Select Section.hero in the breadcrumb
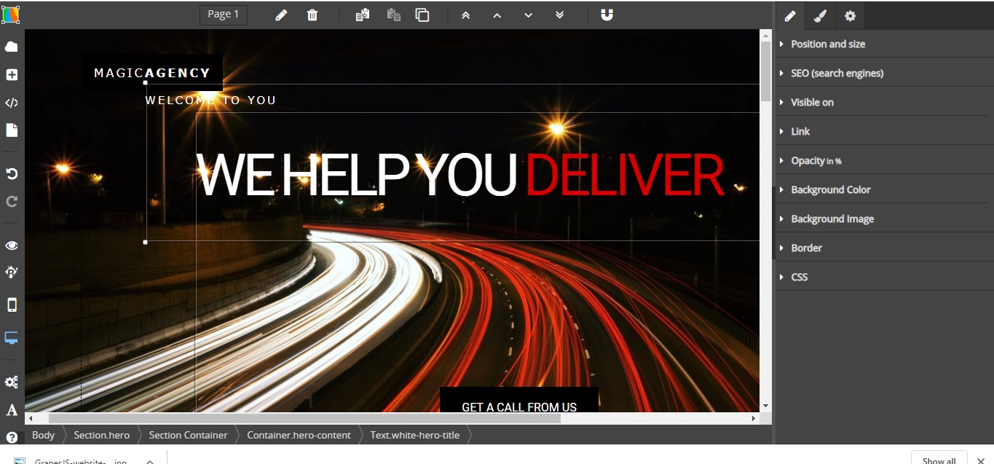The image size is (994, 464). coord(102,435)
